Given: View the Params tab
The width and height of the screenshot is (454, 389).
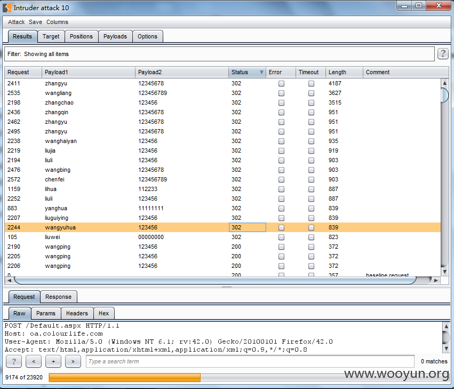Looking at the screenshot, I should click(x=46, y=313).
